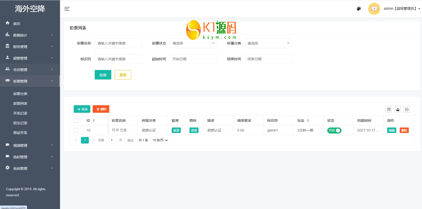Screen dimensions: 422x209
Task: Toggle the 开启 status switch for game1
Action: 334,130
